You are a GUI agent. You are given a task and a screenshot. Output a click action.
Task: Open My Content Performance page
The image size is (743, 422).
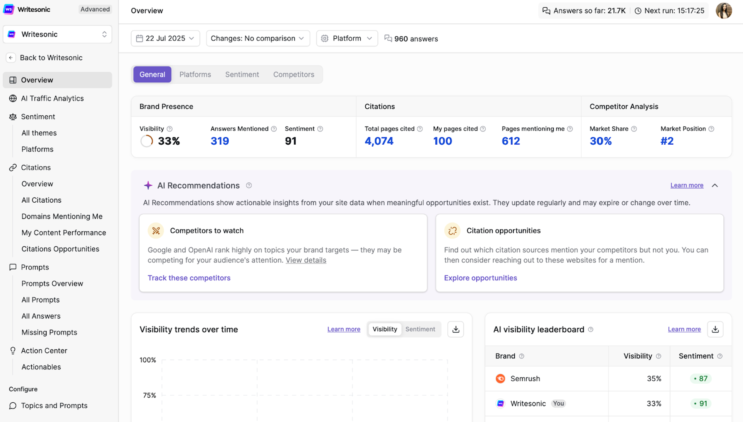[x=64, y=232]
